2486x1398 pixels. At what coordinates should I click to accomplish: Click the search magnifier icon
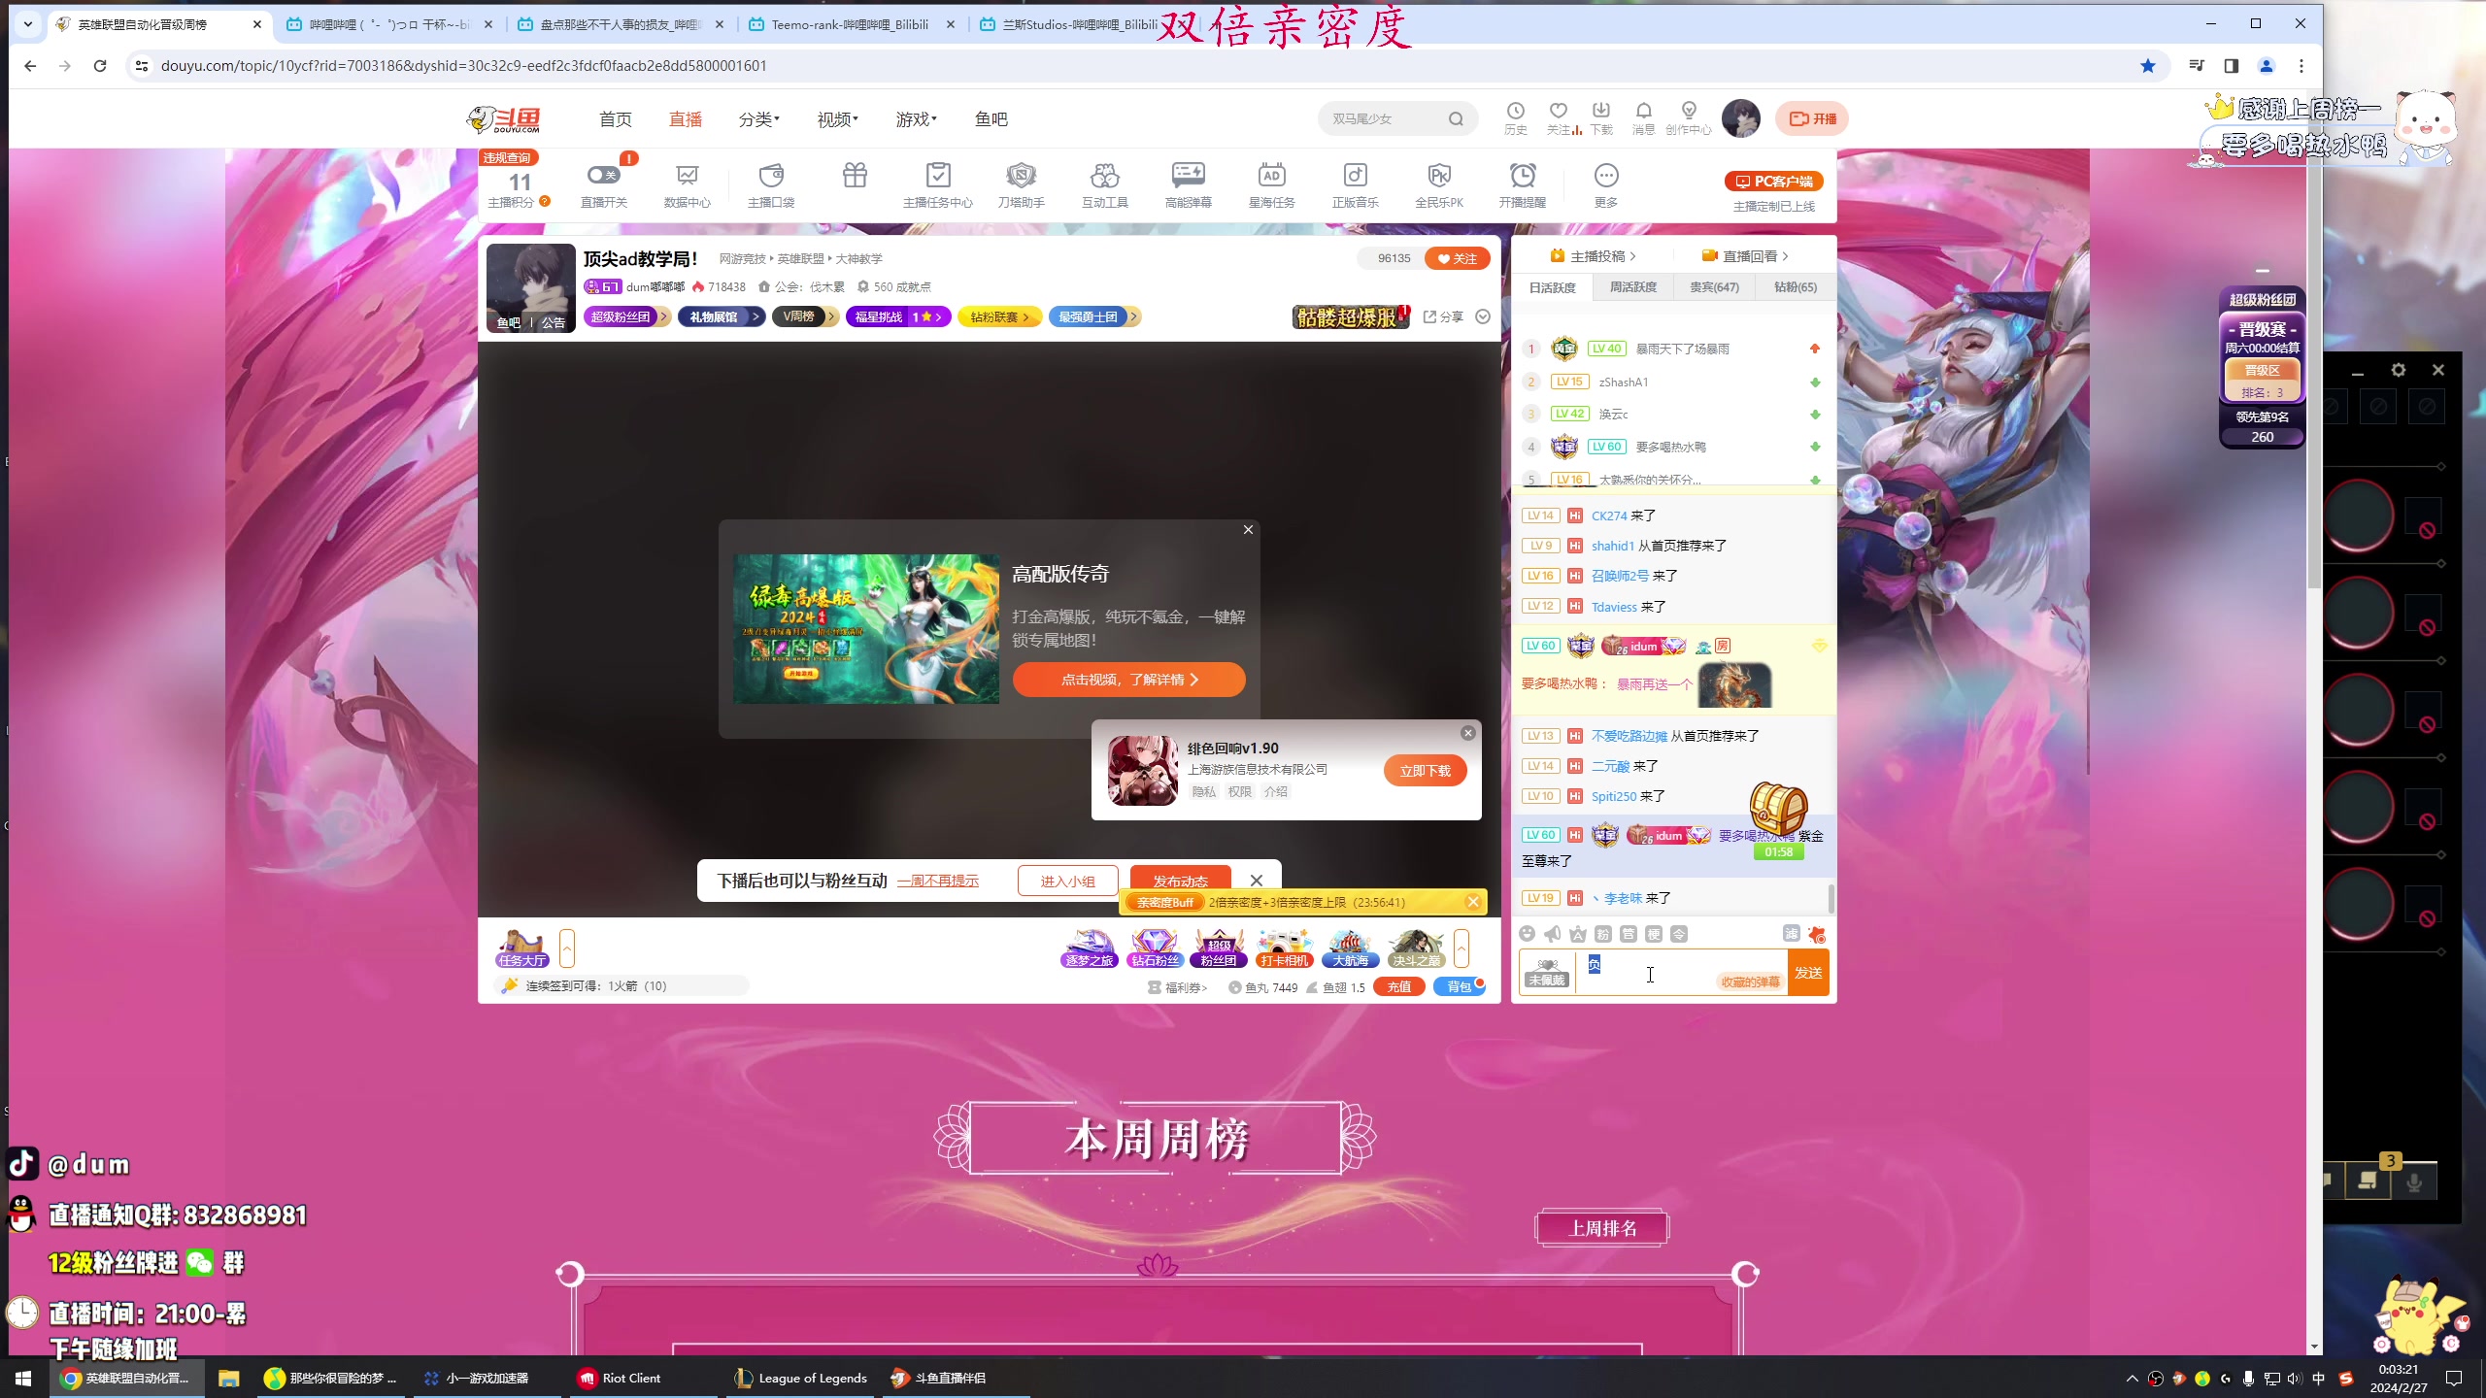click(x=1456, y=118)
